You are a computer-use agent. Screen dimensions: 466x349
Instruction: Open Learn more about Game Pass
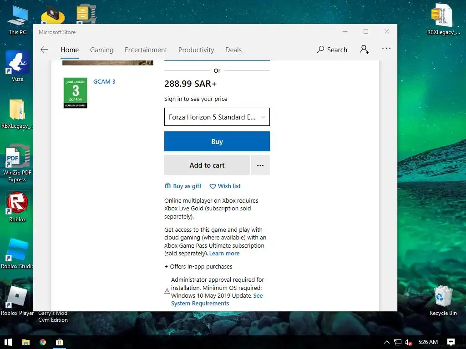tap(224, 254)
